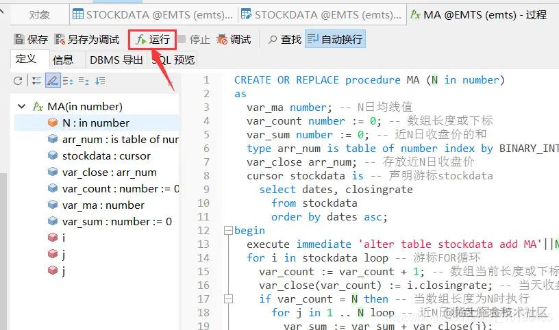
Task: Click 'var_close arr_num;' on line 7
Action: (301, 162)
